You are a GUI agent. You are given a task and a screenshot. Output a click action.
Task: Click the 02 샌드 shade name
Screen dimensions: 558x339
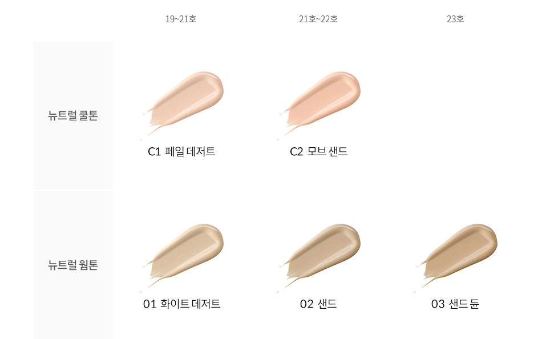[x=318, y=304]
